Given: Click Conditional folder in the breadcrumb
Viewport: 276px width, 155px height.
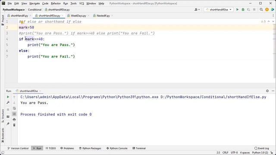Looking at the screenshot, I should pos(34,9).
